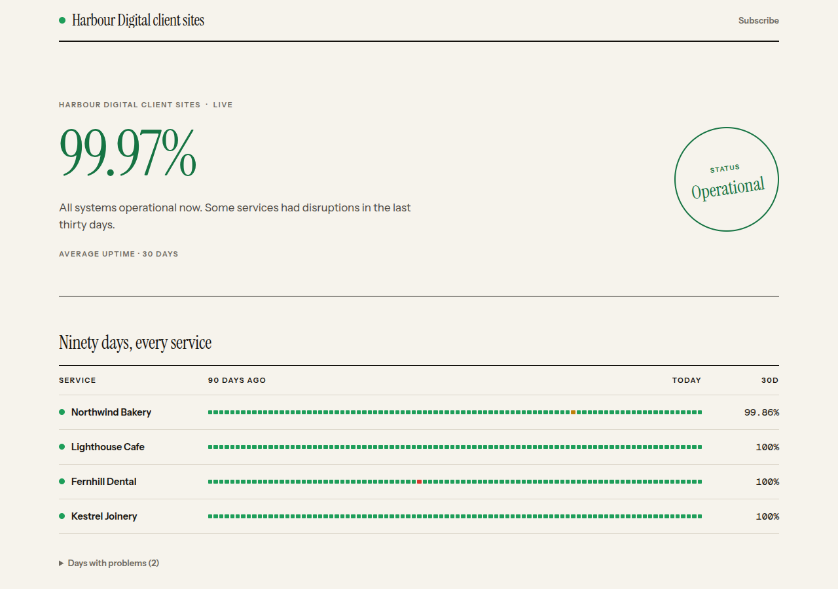Viewport: 838px width, 589px height.
Task: Click the large 99.97% uptime figure
Action: click(x=128, y=154)
